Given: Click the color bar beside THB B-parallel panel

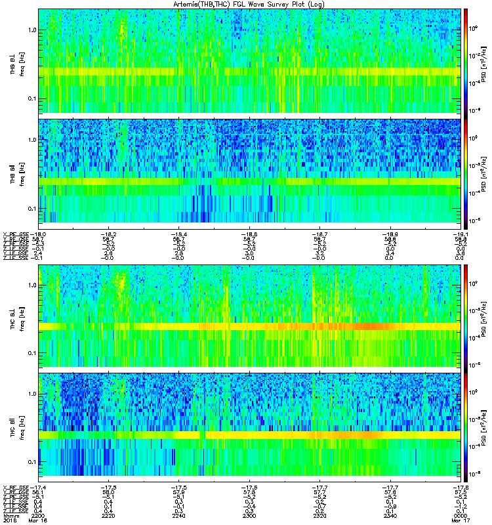Looking at the screenshot, I should [466, 174].
